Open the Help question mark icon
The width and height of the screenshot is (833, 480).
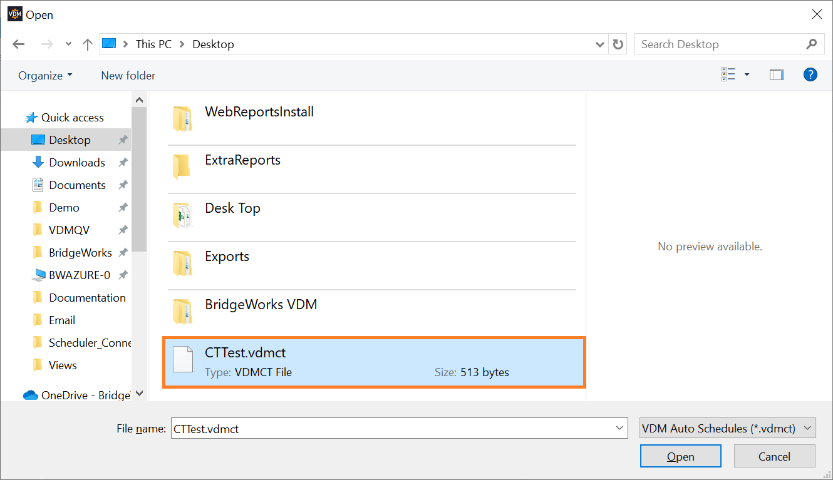click(810, 74)
